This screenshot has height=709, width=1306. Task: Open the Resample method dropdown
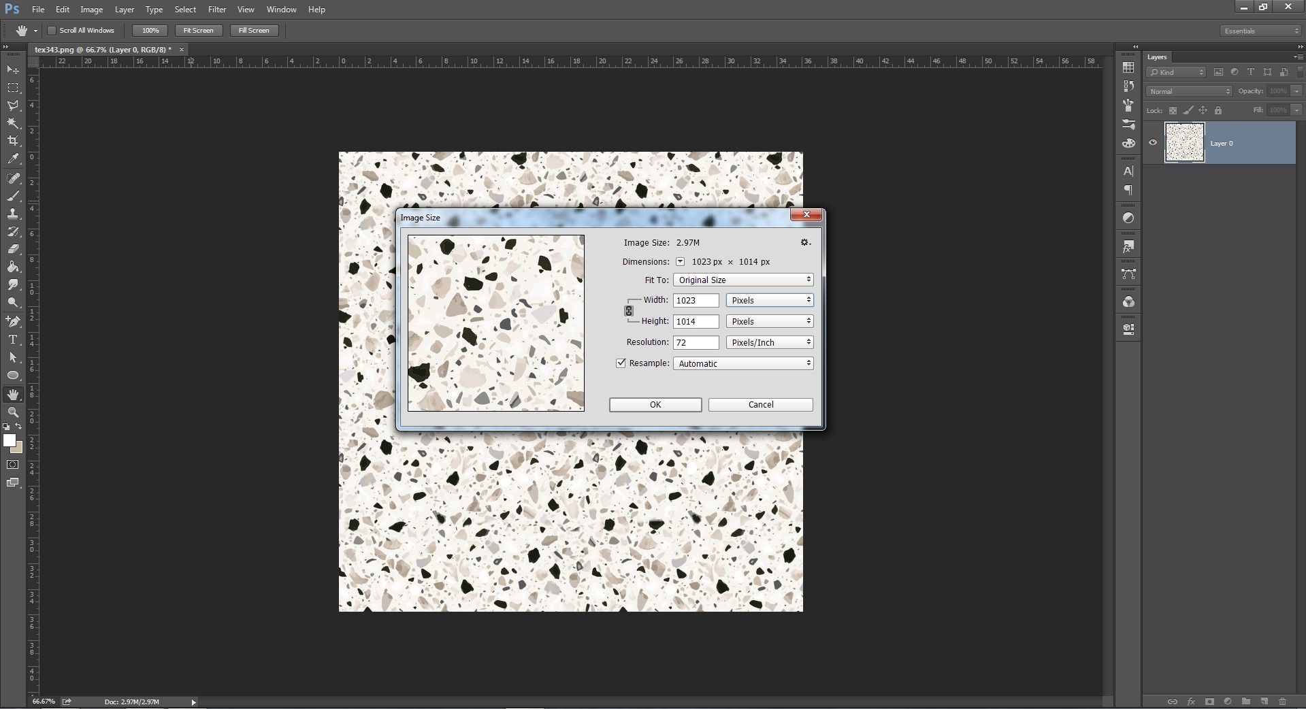pos(743,363)
